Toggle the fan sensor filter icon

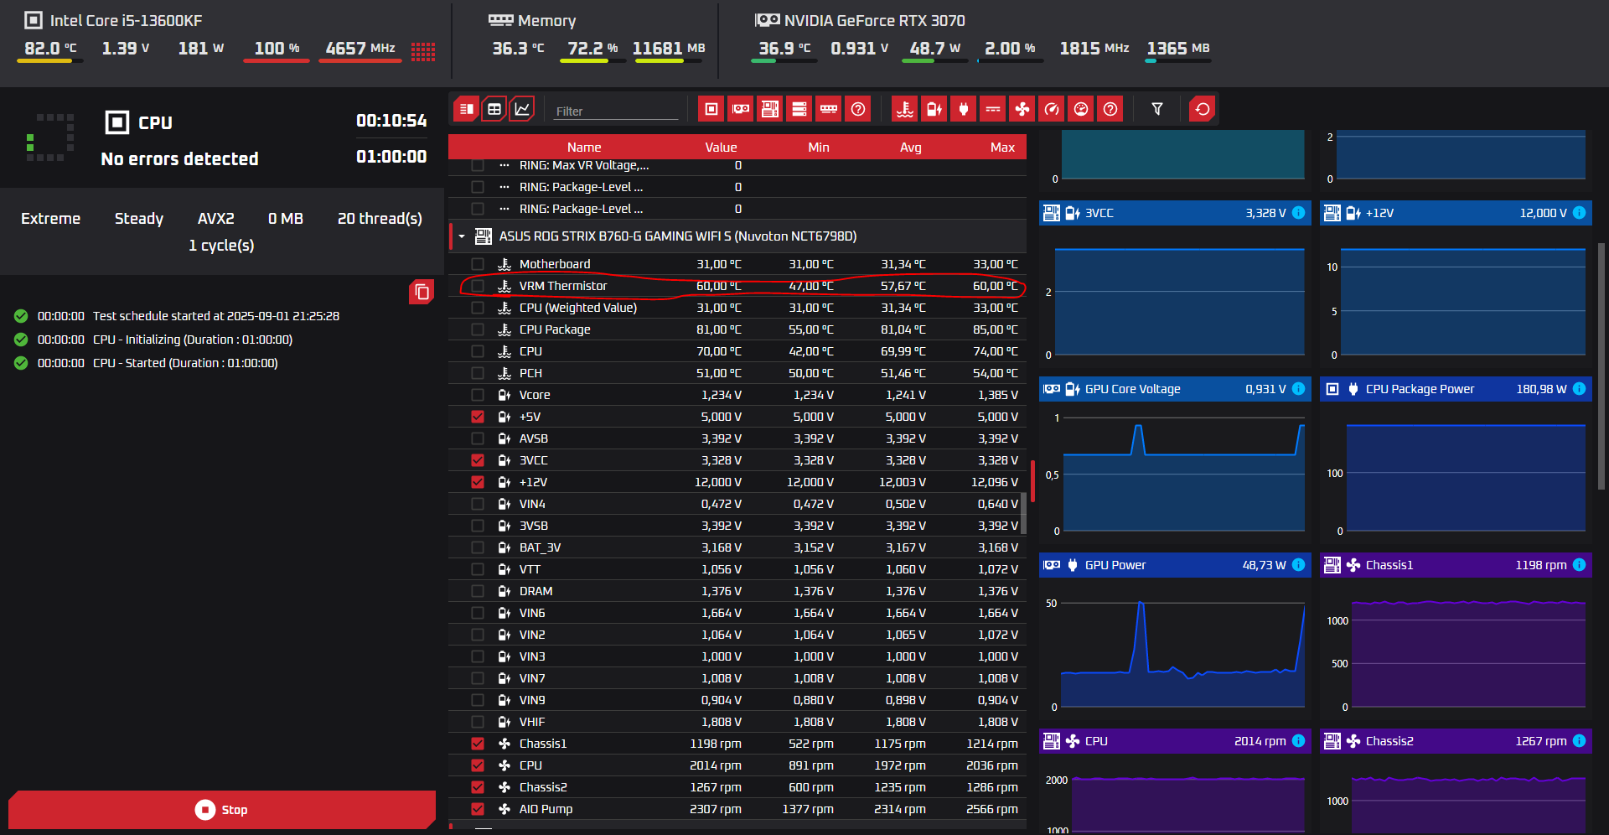(1022, 109)
